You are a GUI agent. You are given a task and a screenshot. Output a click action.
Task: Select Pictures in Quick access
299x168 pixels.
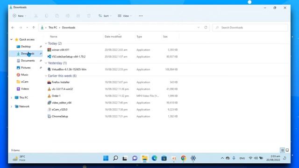pos(26,68)
